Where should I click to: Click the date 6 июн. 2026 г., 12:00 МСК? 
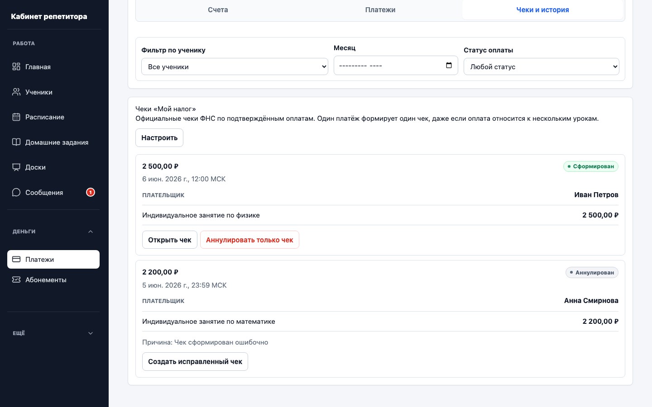(184, 179)
